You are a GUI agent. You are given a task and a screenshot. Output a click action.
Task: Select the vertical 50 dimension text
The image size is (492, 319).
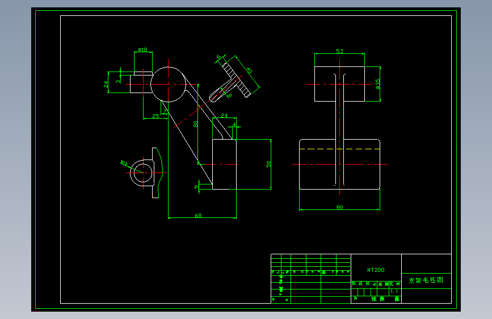tap(268, 164)
